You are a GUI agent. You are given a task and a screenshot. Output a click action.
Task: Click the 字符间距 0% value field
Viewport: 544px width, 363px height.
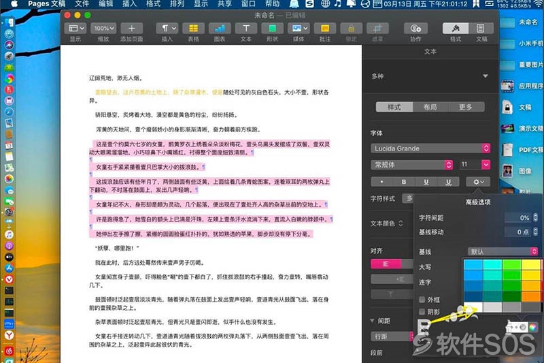[x=517, y=218]
